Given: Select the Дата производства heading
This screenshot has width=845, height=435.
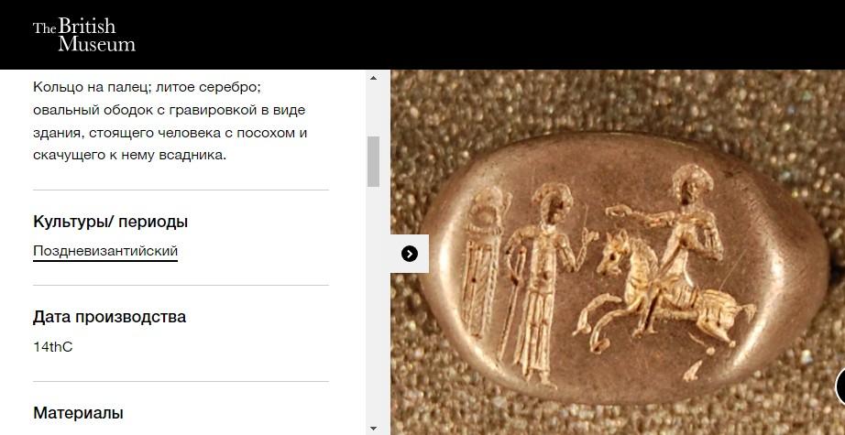Looking at the screenshot, I should (109, 317).
